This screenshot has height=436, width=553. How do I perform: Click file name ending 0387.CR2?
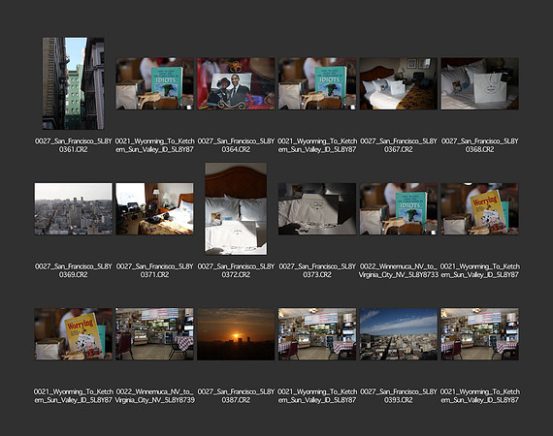[x=236, y=396]
